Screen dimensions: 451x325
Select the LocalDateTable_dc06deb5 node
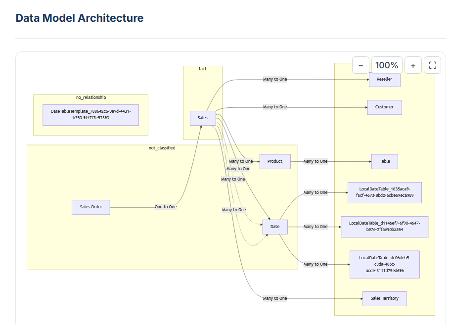coord(384,264)
